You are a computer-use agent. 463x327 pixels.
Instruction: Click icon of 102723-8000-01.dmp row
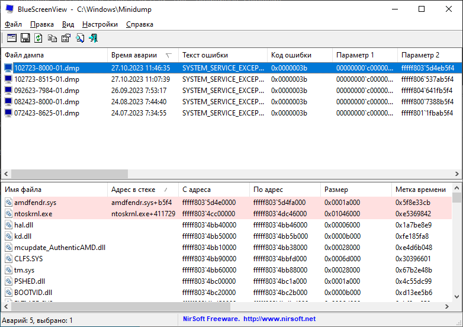8,68
